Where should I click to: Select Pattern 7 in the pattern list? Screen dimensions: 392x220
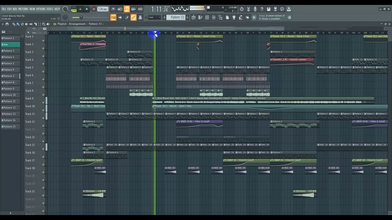pos(10,76)
